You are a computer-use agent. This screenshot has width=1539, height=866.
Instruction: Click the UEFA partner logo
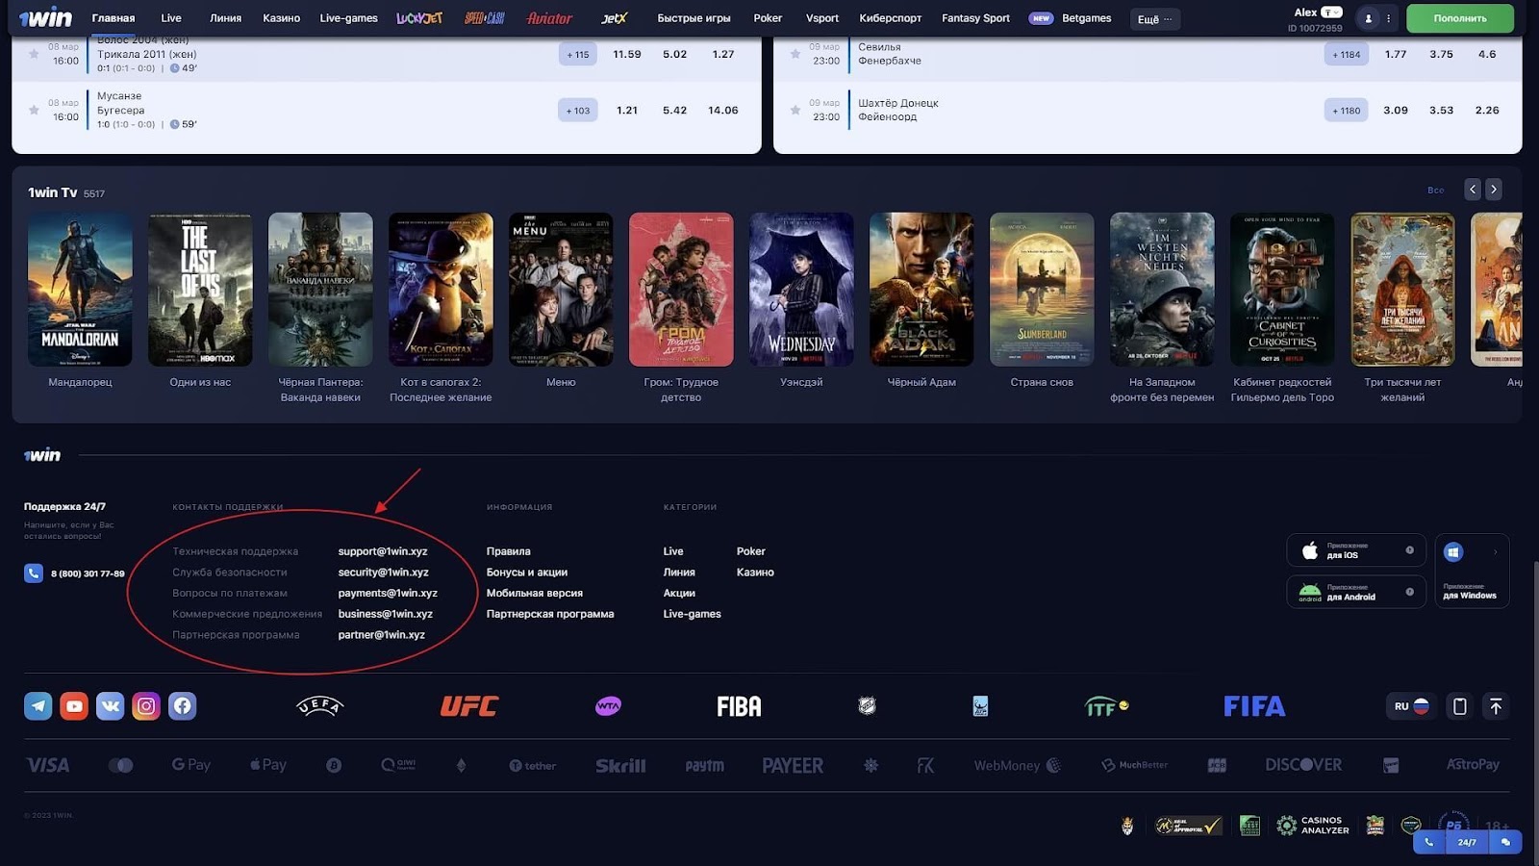coord(319,706)
